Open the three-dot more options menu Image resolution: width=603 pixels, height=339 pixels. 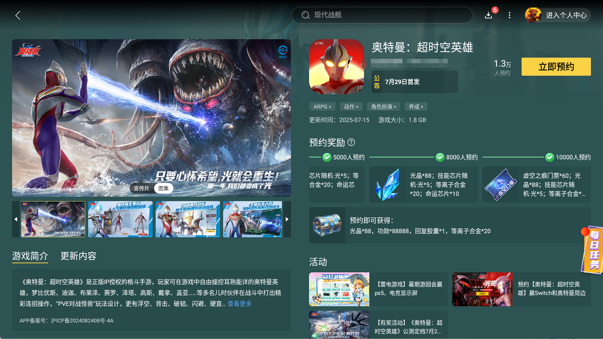pos(509,15)
